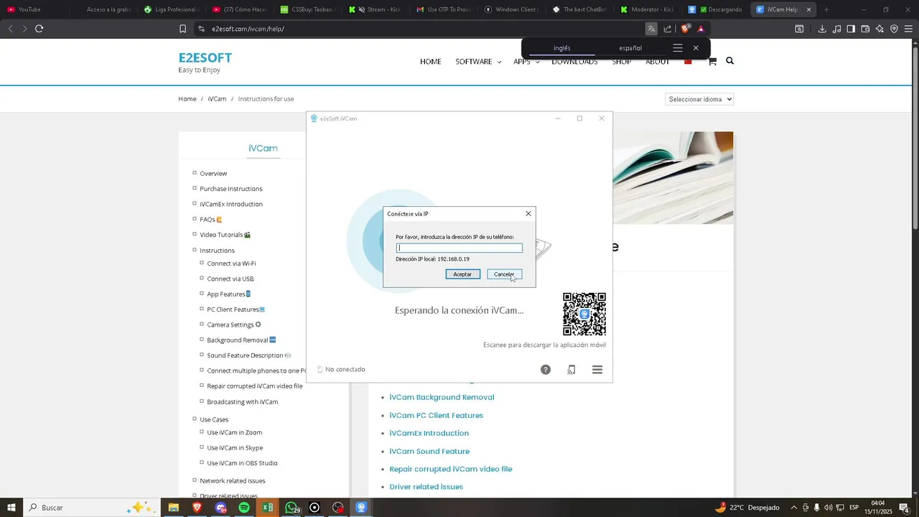Image resolution: width=919 pixels, height=517 pixels.
Task: Open the Leo AI sparkle icon
Action: 880,29
